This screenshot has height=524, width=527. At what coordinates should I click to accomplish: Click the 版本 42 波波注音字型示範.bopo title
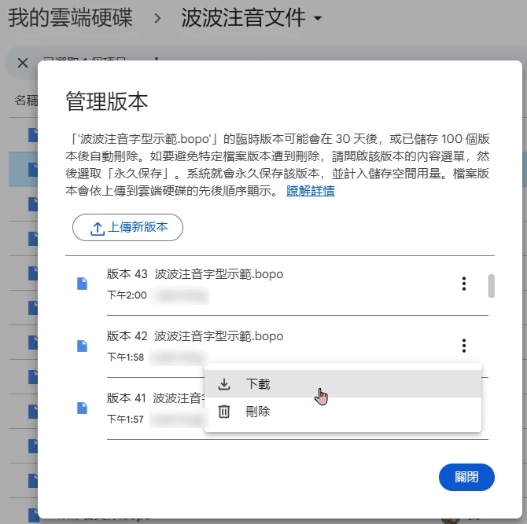click(195, 336)
